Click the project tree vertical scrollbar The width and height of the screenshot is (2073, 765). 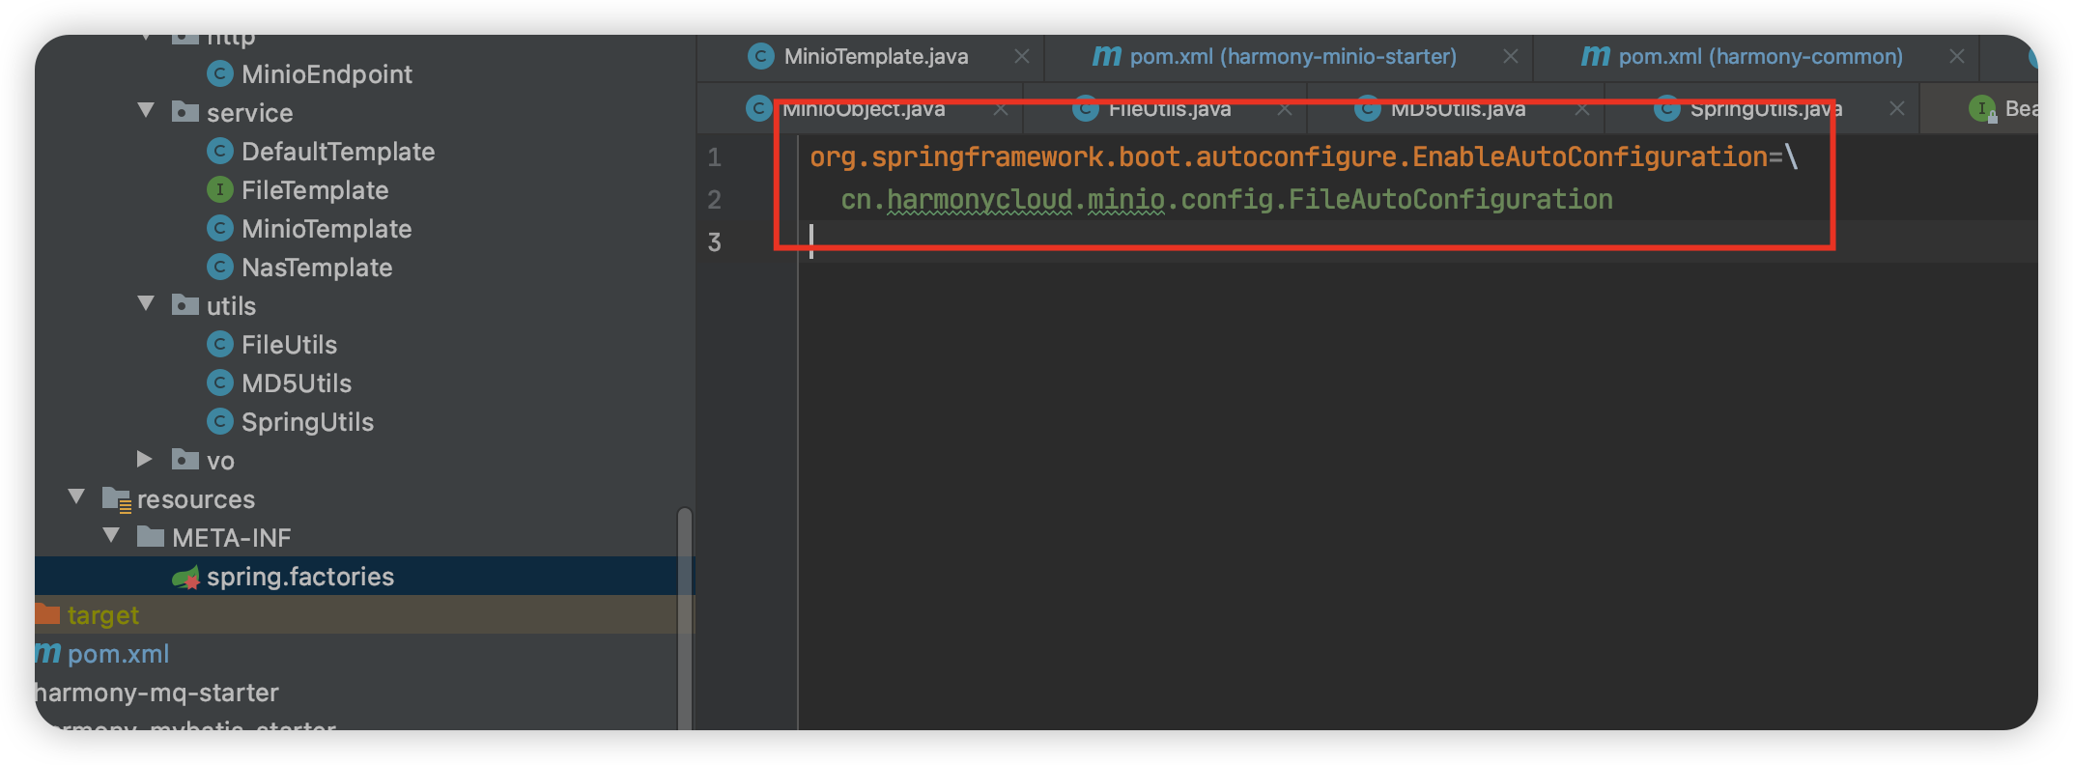pyautogui.click(x=685, y=618)
